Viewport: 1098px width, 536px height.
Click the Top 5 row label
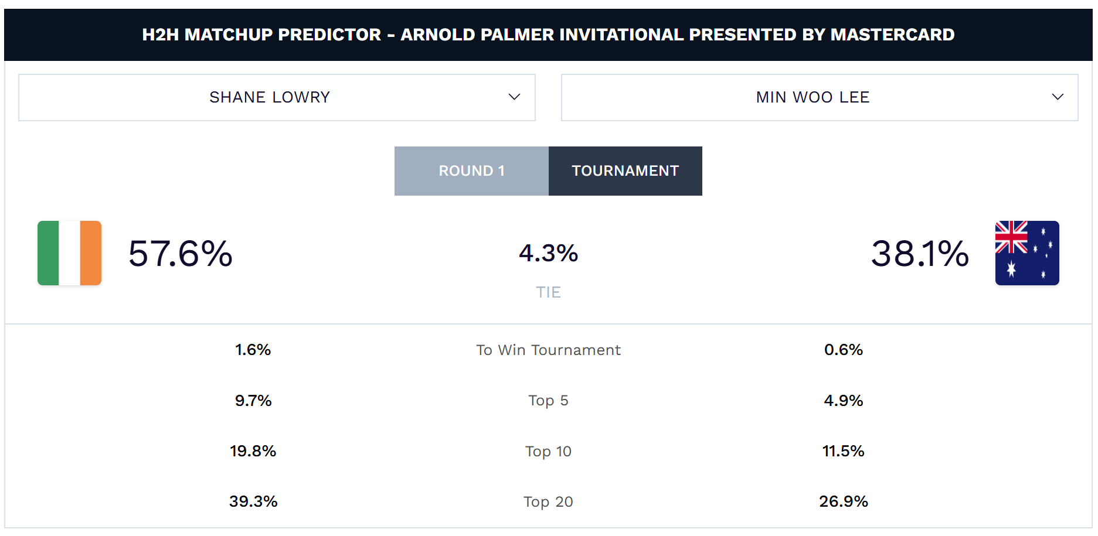tap(548, 401)
